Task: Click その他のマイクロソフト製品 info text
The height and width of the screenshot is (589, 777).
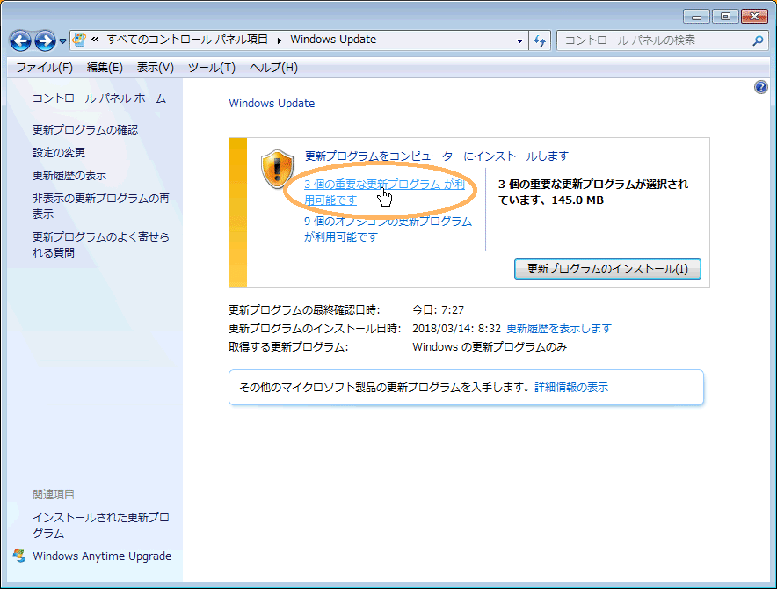Action: click(x=384, y=388)
